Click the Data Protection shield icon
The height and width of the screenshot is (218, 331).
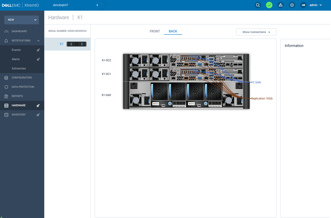[6, 87]
